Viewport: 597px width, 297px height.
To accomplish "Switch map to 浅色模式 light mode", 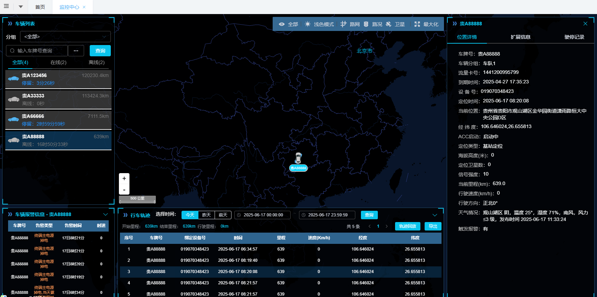I will (319, 24).
